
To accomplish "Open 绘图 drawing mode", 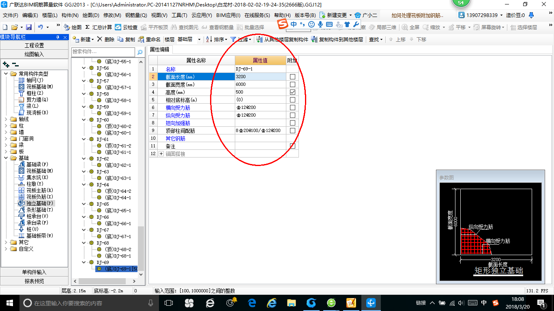I will click(x=73, y=27).
